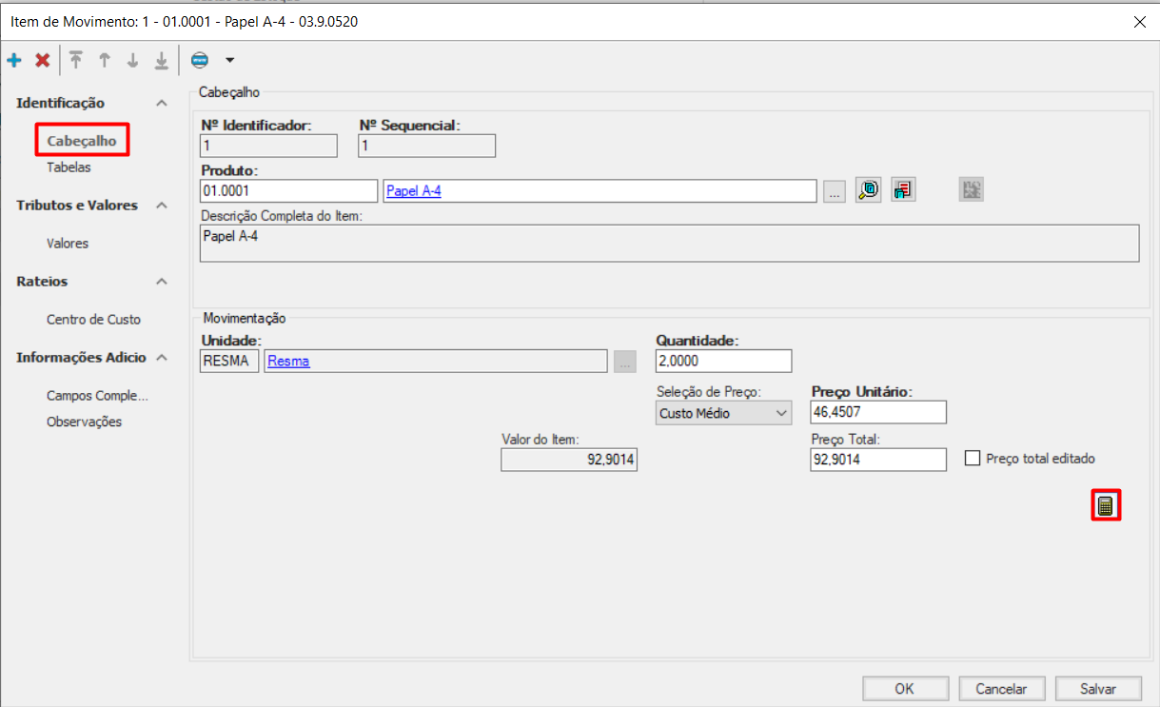1160x707 pixels.
Task: Go to Observações in the sidebar
Action: coord(84,422)
